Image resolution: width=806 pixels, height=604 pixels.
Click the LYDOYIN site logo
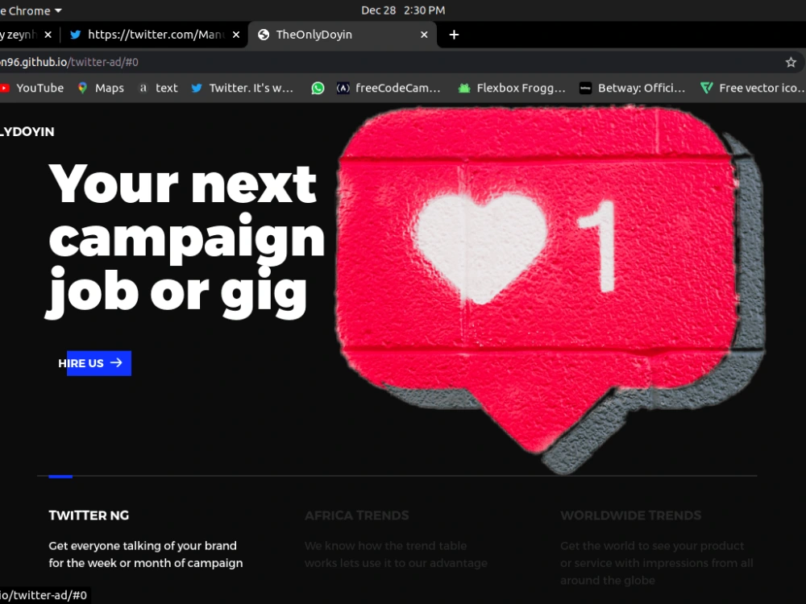[27, 131]
